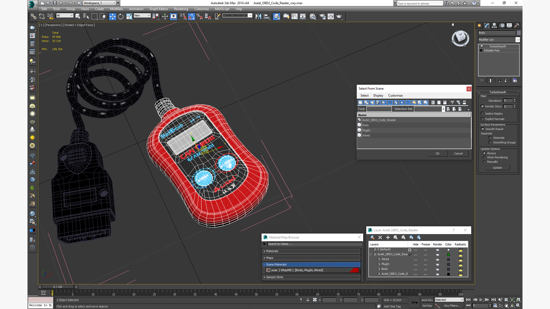Click the Key Filters button

[452, 306]
